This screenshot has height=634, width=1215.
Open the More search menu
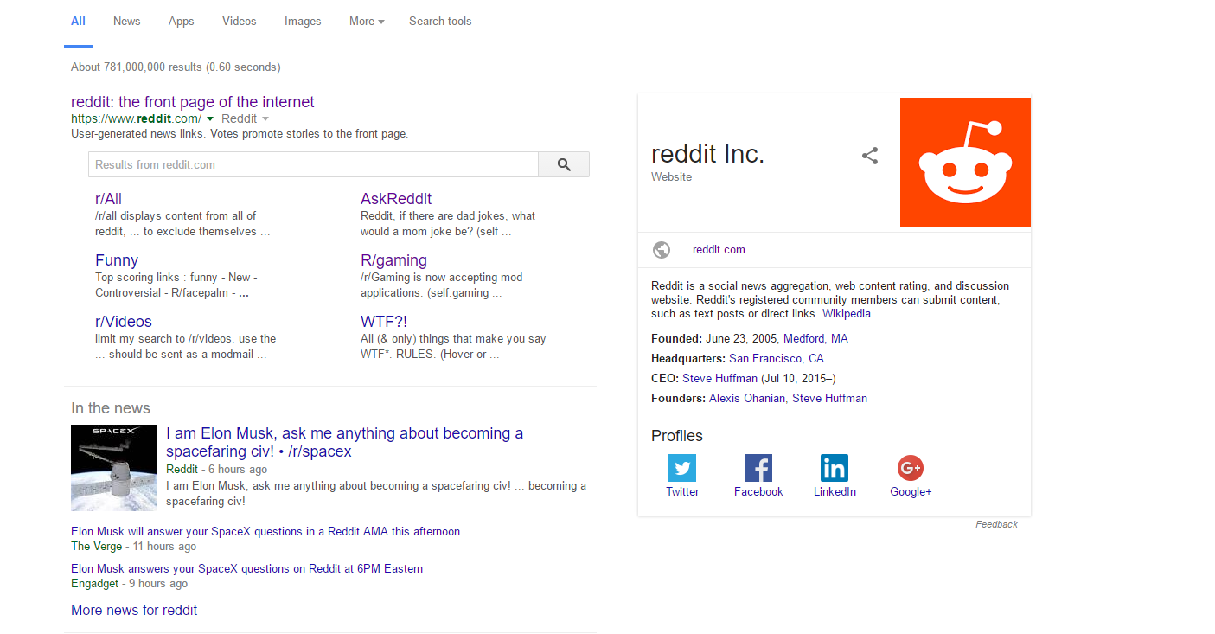[x=367, y=21]
